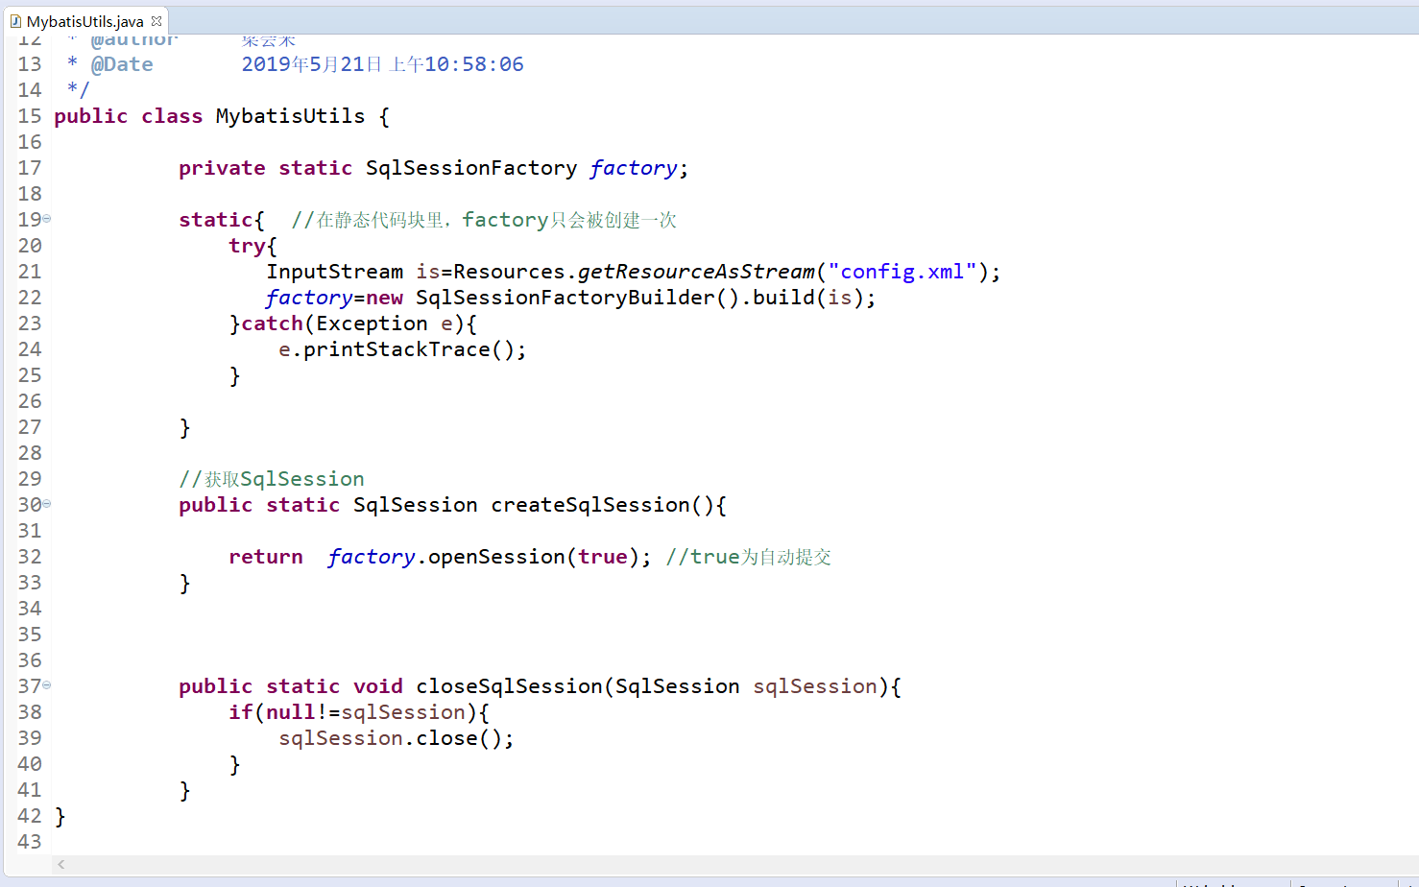Click the comment //获取SqlSession
The width and height of the screenshot is (1419, 887).
click(x=272, y=479)
